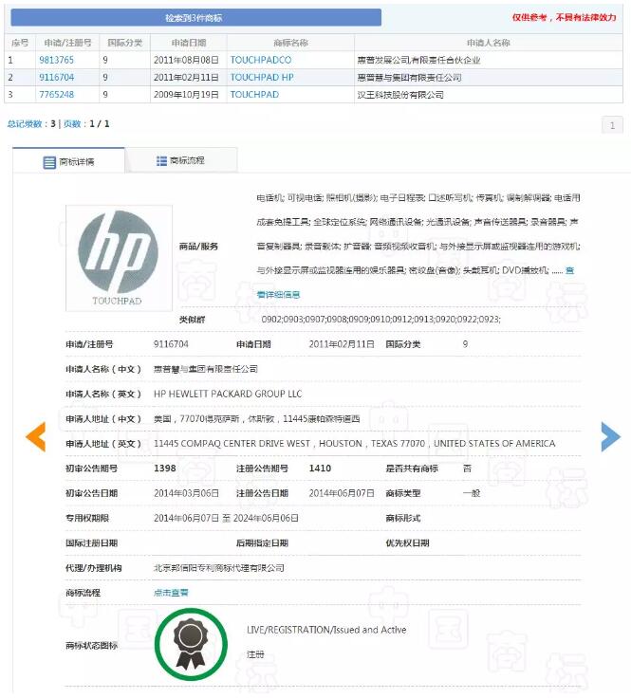Viewport: 631px width, 698px height.
Task: Open application number 9813765
Action: click(x=56, y=60)
